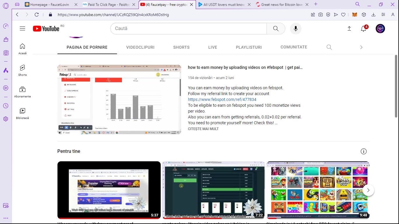Play the 7:22 poker video thumbnail
The image size is (399, 224).
coord(213,190)
